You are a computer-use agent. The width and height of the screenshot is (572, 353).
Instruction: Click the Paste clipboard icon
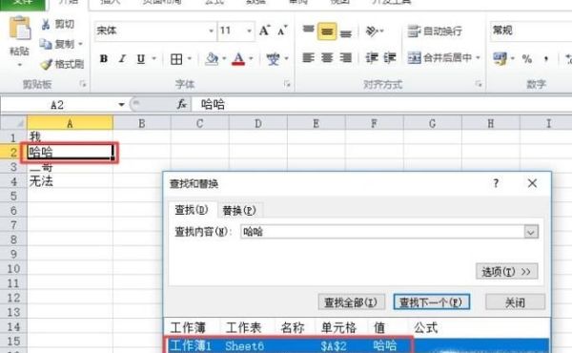coord(20,28)
